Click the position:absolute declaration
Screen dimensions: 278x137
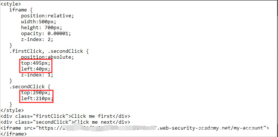(47, 57)
